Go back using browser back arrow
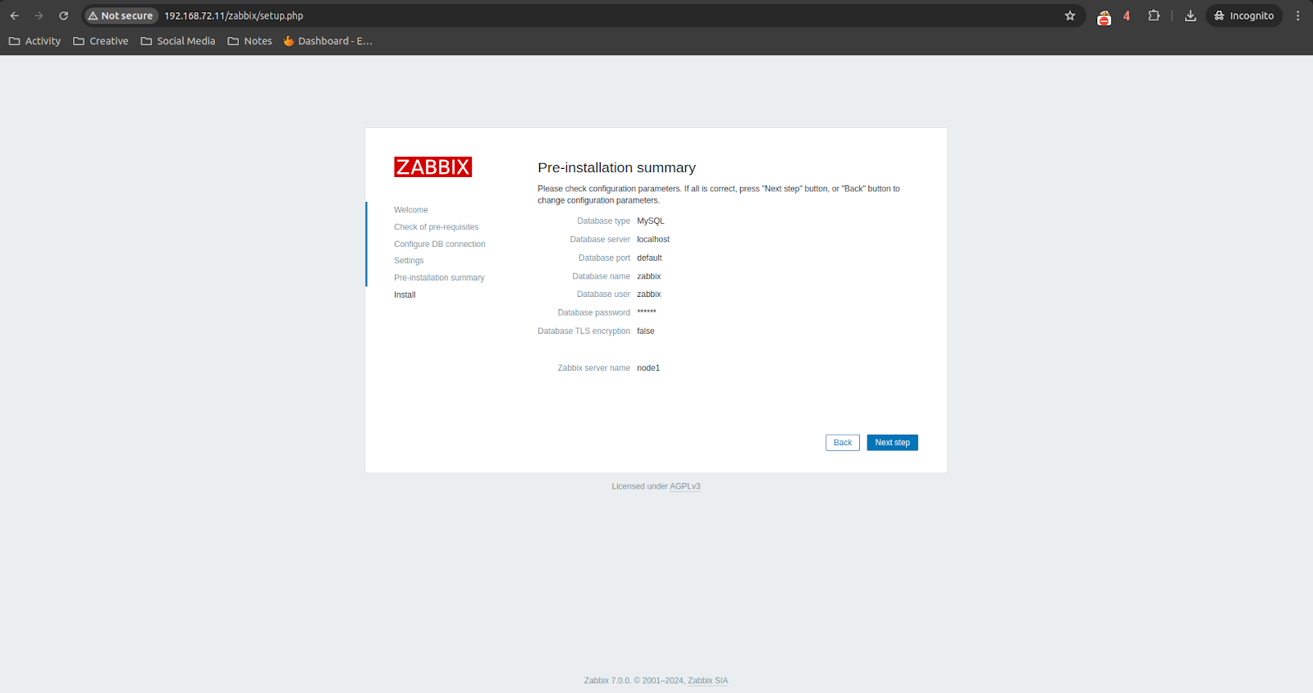 pos(14,16)
